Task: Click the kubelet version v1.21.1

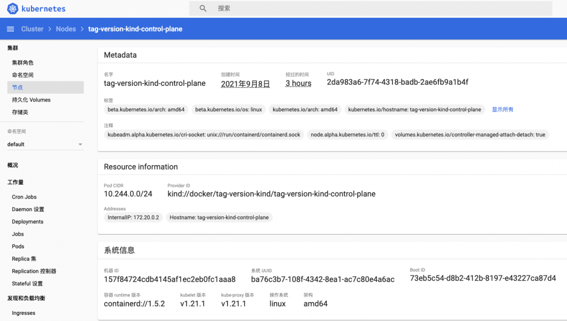Action: 193,304
